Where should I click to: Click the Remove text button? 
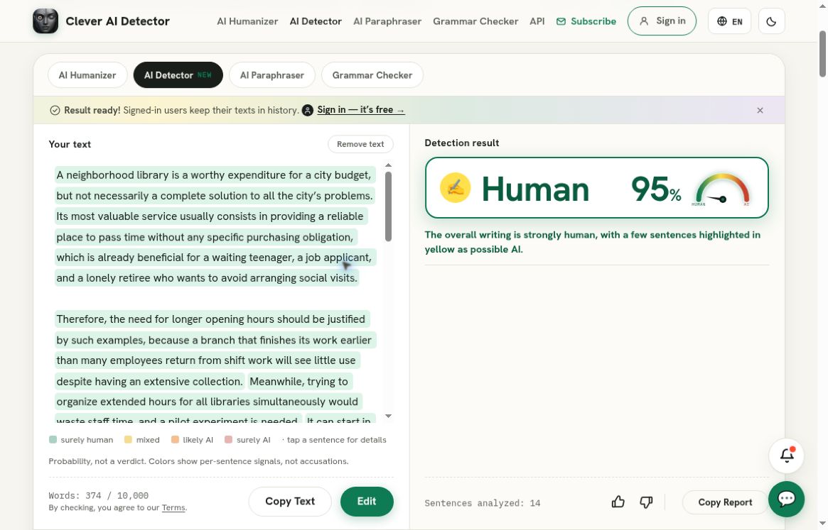pos(360,144)
